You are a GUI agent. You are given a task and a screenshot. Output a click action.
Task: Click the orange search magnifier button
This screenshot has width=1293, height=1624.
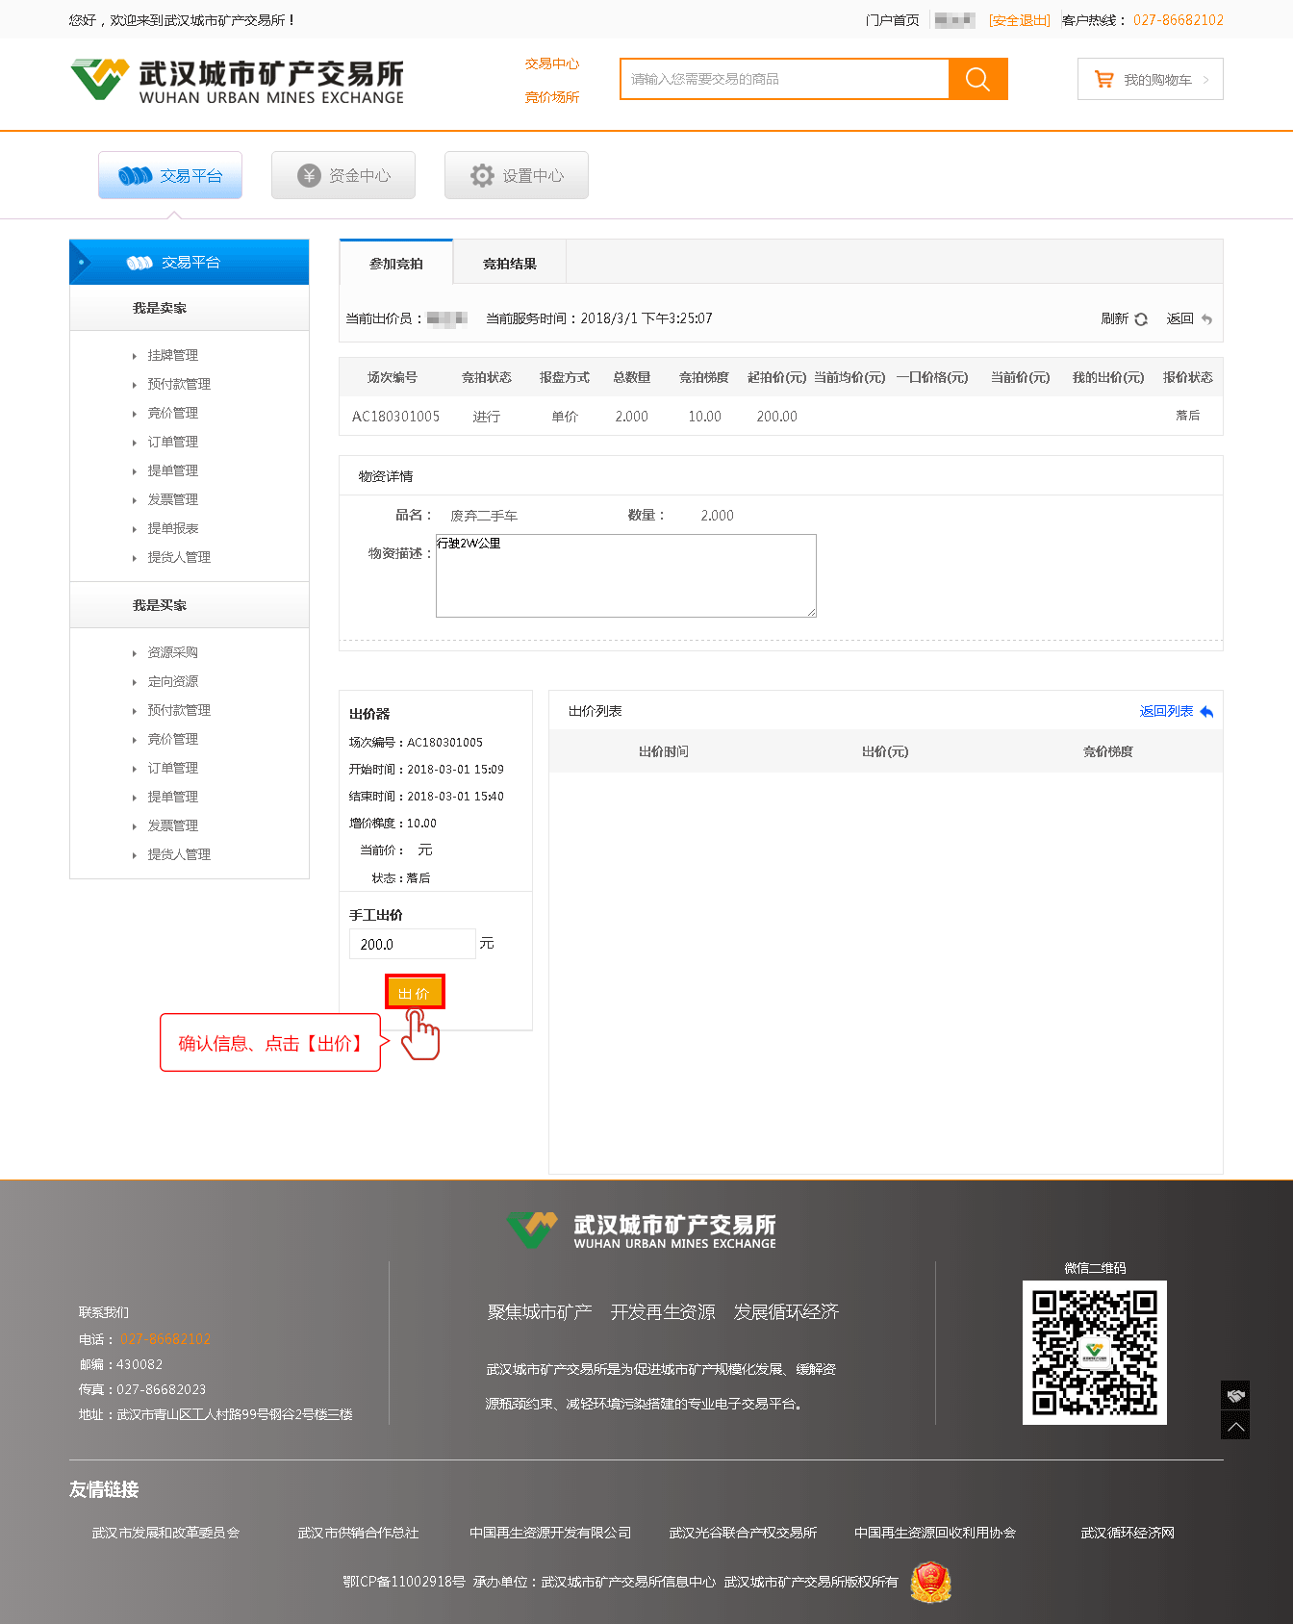(977, 79)
